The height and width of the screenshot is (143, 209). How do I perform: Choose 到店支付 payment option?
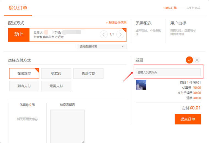coord(24,86)
